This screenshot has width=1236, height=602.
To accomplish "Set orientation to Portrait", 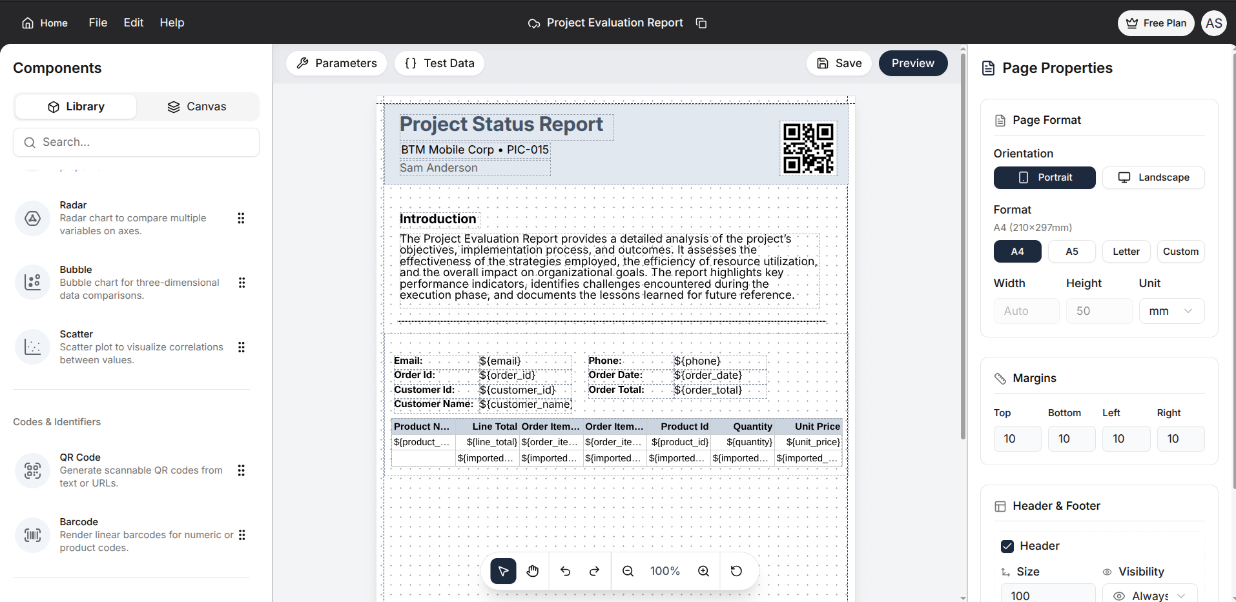I will pyautogui.click(x=1044, y=177).
